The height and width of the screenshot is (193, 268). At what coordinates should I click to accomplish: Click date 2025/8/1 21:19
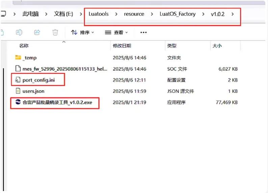(129, 102)
